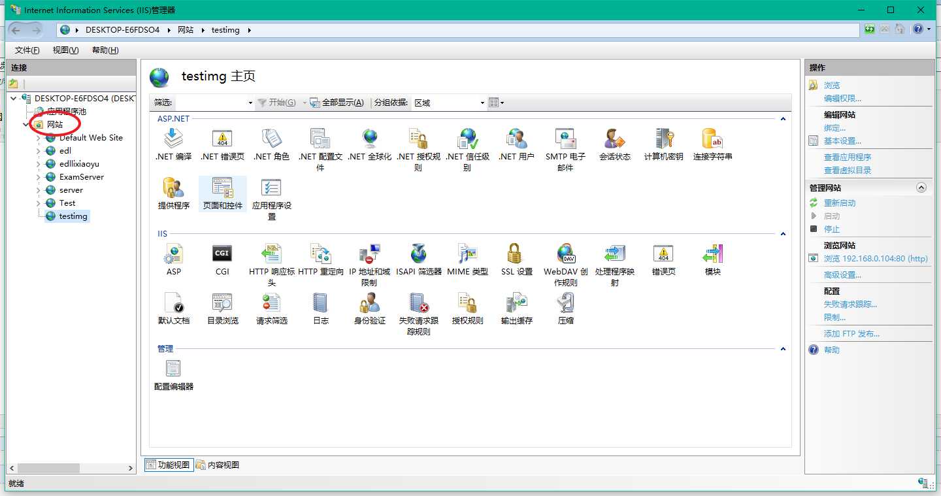Open the MIME 类型 icon
941x496 pixels.
point(467,259)
